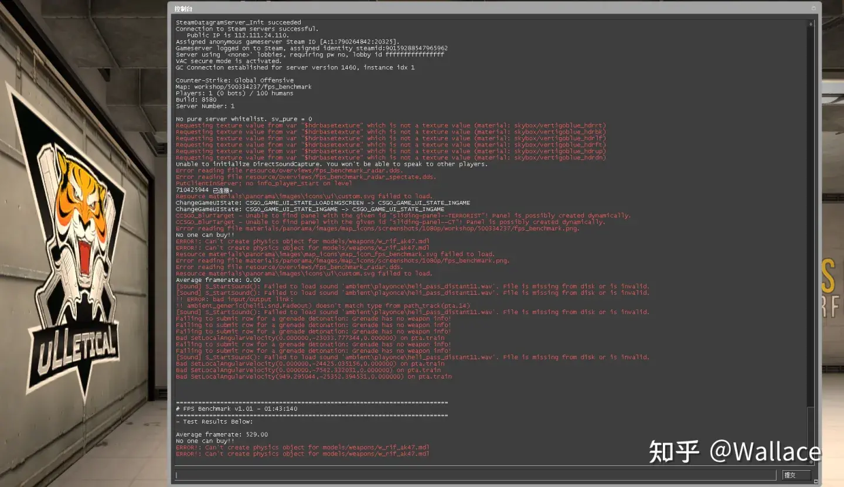Select the ChangeGameUIState LOADINGSCREEN to INGAME line
The image size is (844, 487).
tap(323, 203)
